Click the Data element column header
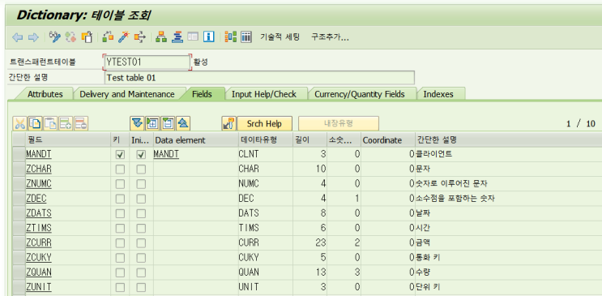 tap(195, 140)
